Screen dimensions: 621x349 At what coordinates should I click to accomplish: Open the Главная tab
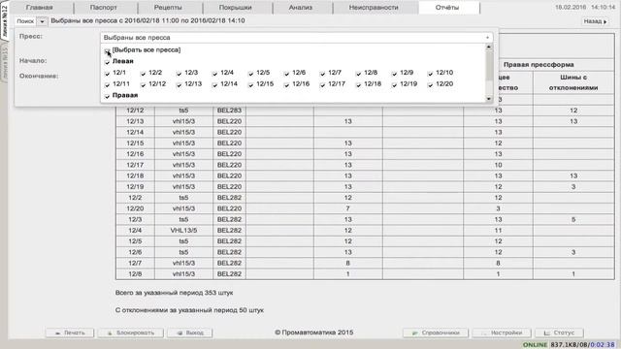click(40, 7)
